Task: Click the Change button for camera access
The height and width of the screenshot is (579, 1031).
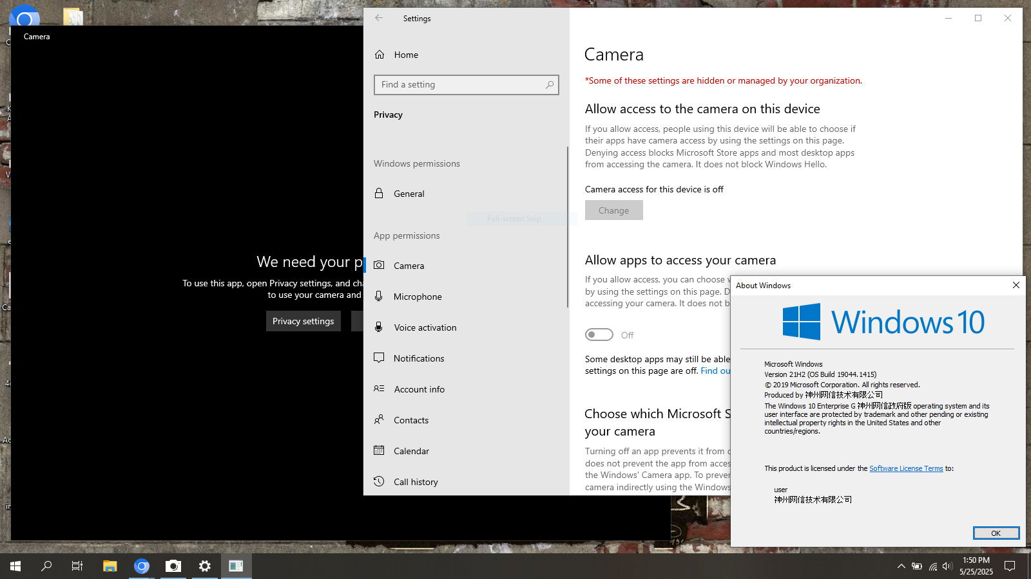Action: [613, 210]
